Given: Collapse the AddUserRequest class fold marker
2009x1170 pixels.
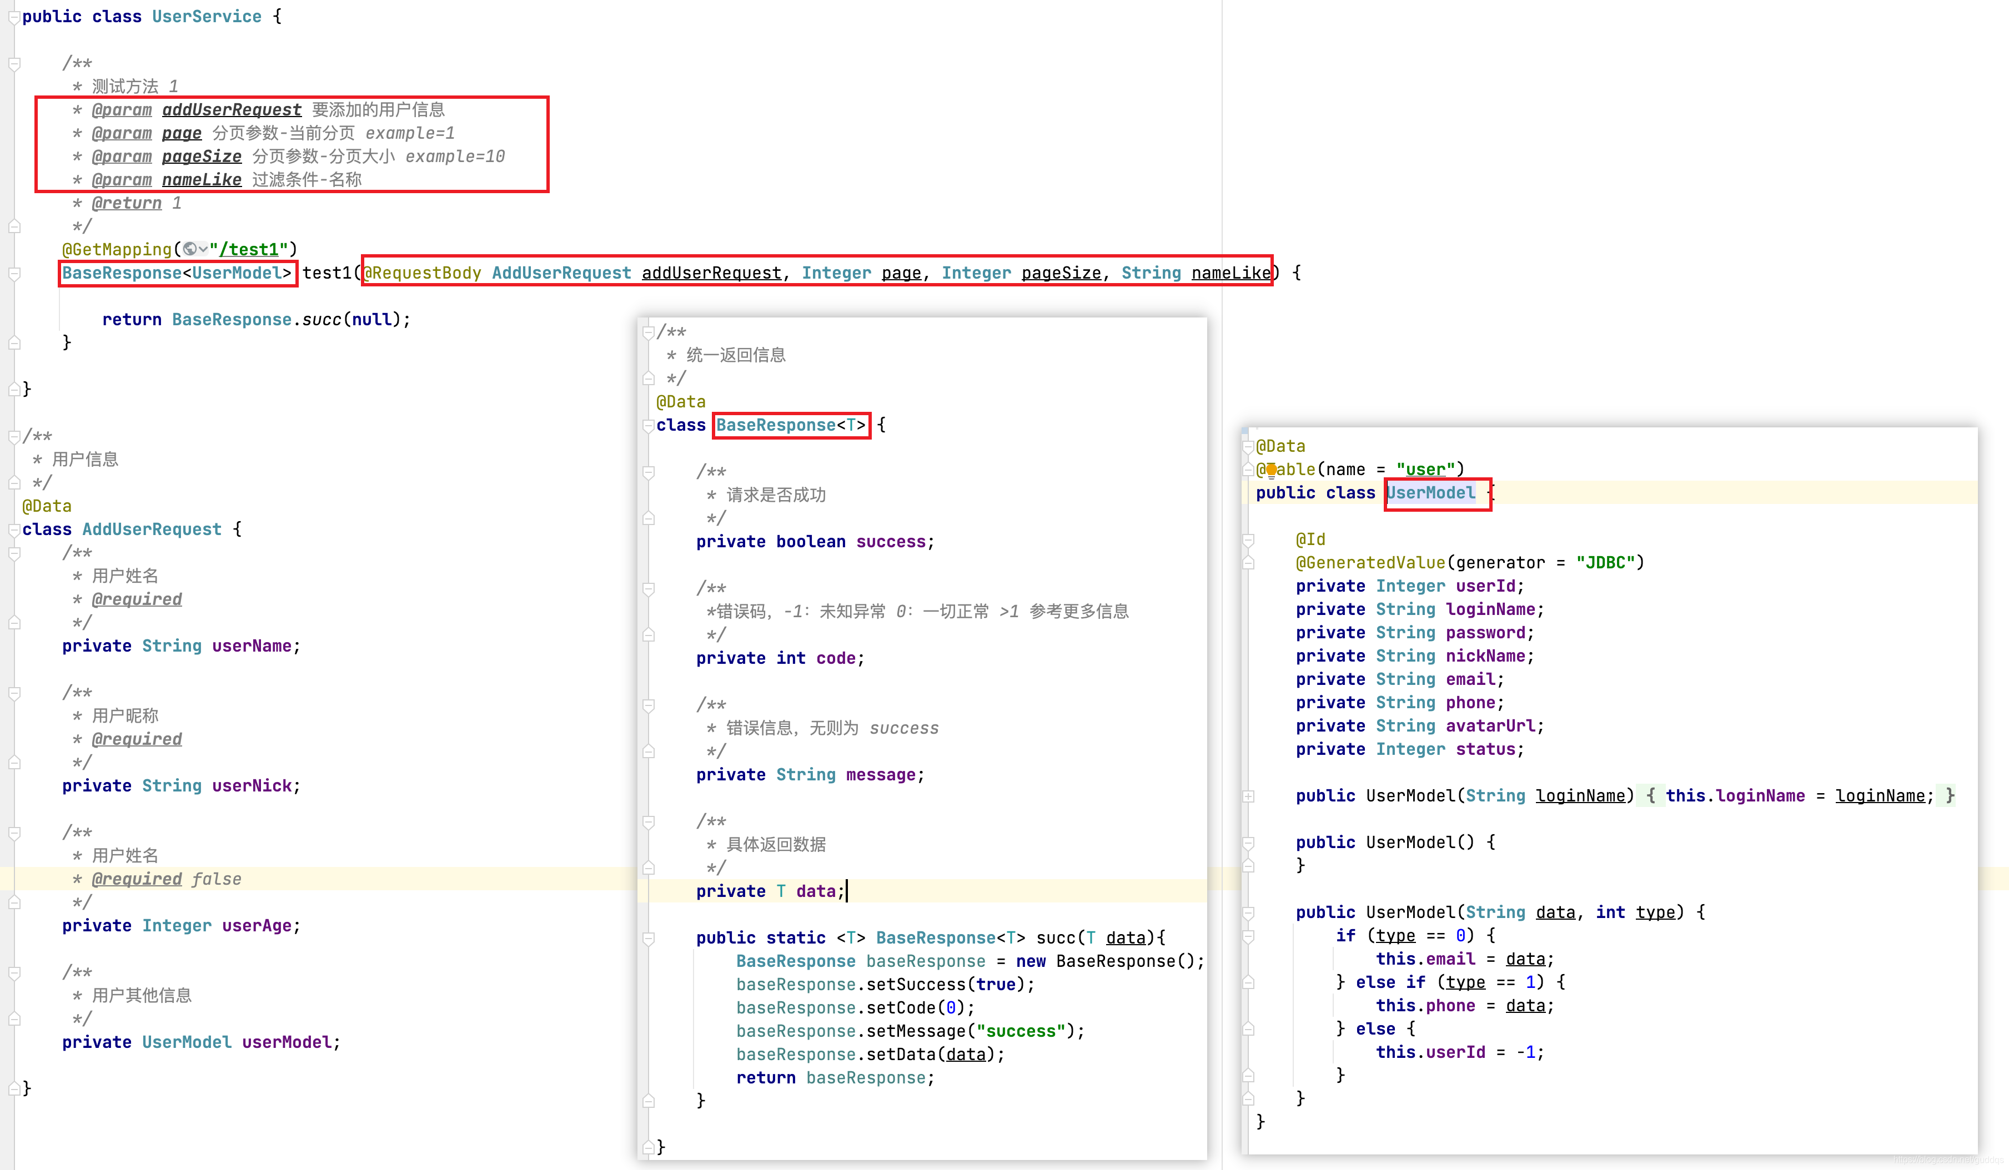Looking at the screenshot, I should tap(13, 530).
